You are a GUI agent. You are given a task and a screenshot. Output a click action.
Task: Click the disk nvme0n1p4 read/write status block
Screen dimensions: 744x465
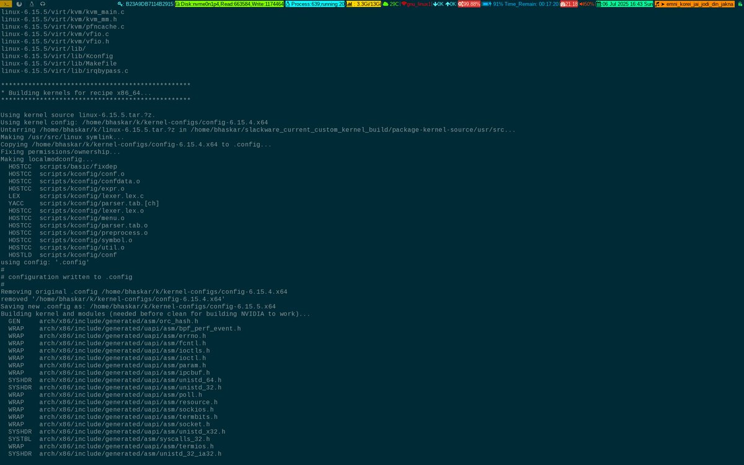(229, 4)
